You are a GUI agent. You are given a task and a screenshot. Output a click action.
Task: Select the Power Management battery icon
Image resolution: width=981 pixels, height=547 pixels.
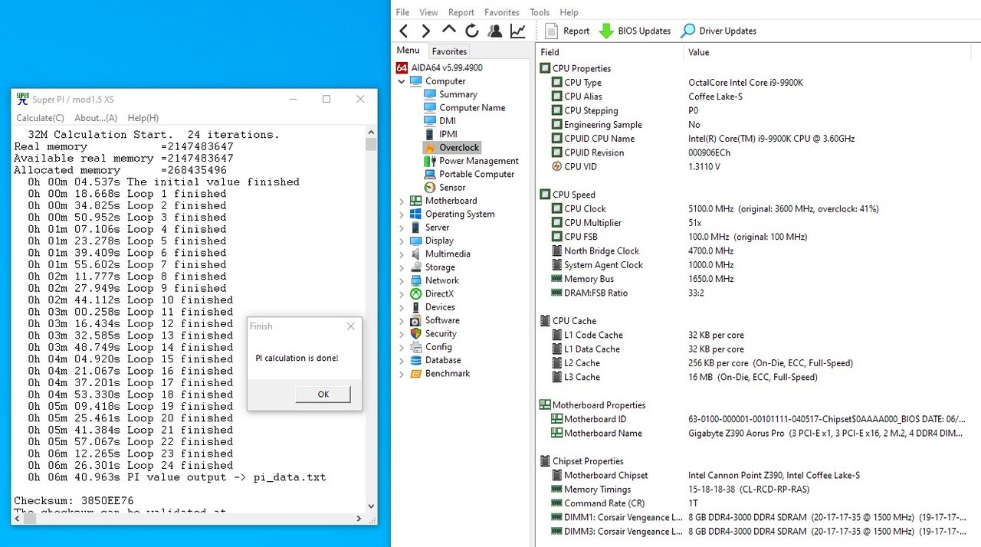(x=430, y=161)
